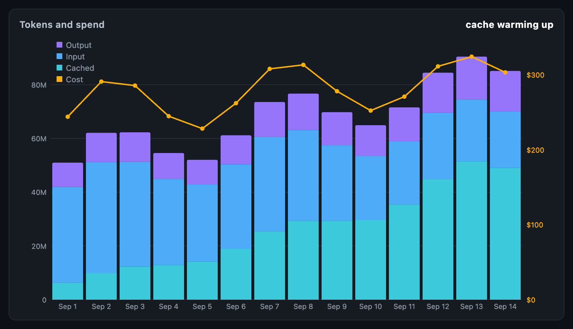
Task: Click the Sep 10 cost line point
Action: coord(371,111)
